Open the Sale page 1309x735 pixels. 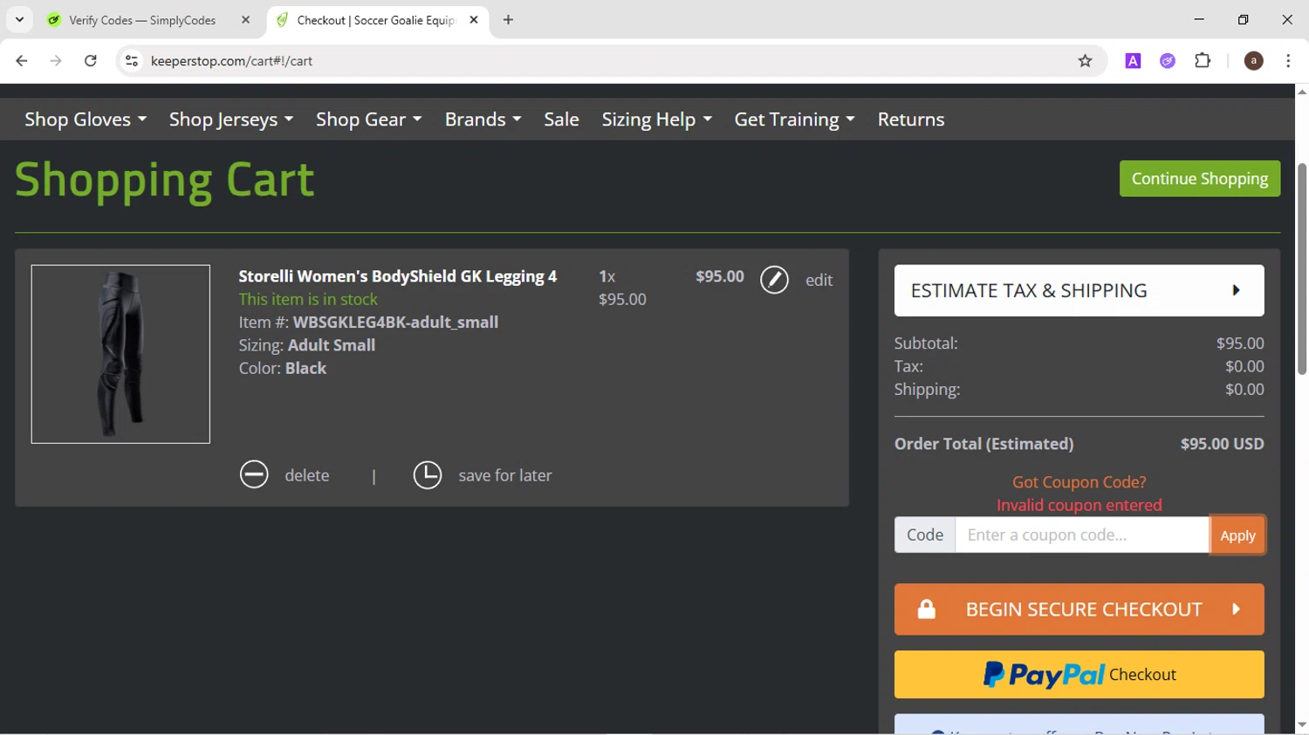(561, 119)
